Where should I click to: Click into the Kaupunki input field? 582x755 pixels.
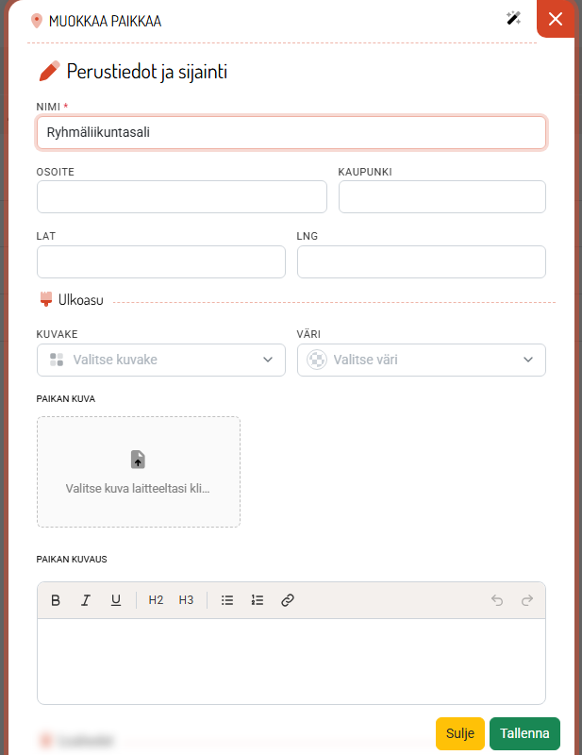[441, 197]
